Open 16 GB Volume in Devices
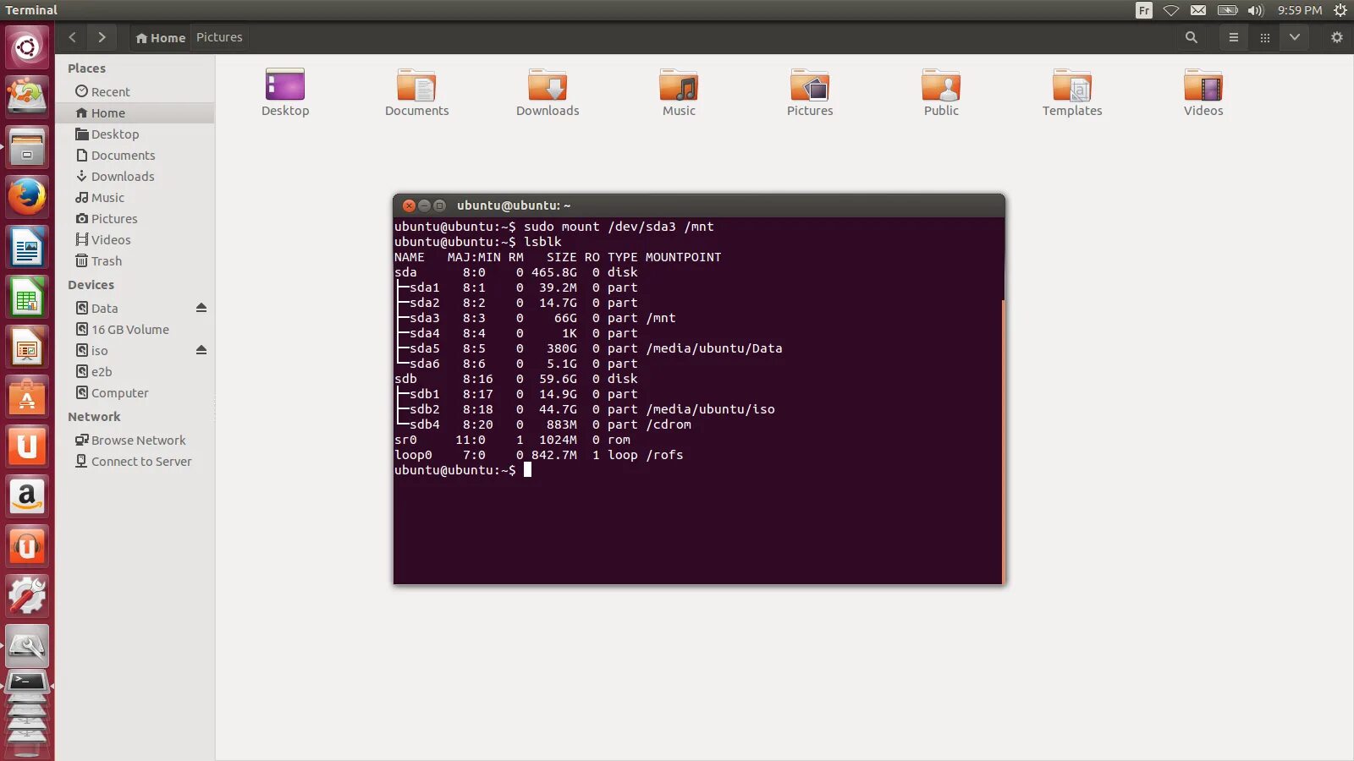The image size is (1354, 761). point(135,329)
